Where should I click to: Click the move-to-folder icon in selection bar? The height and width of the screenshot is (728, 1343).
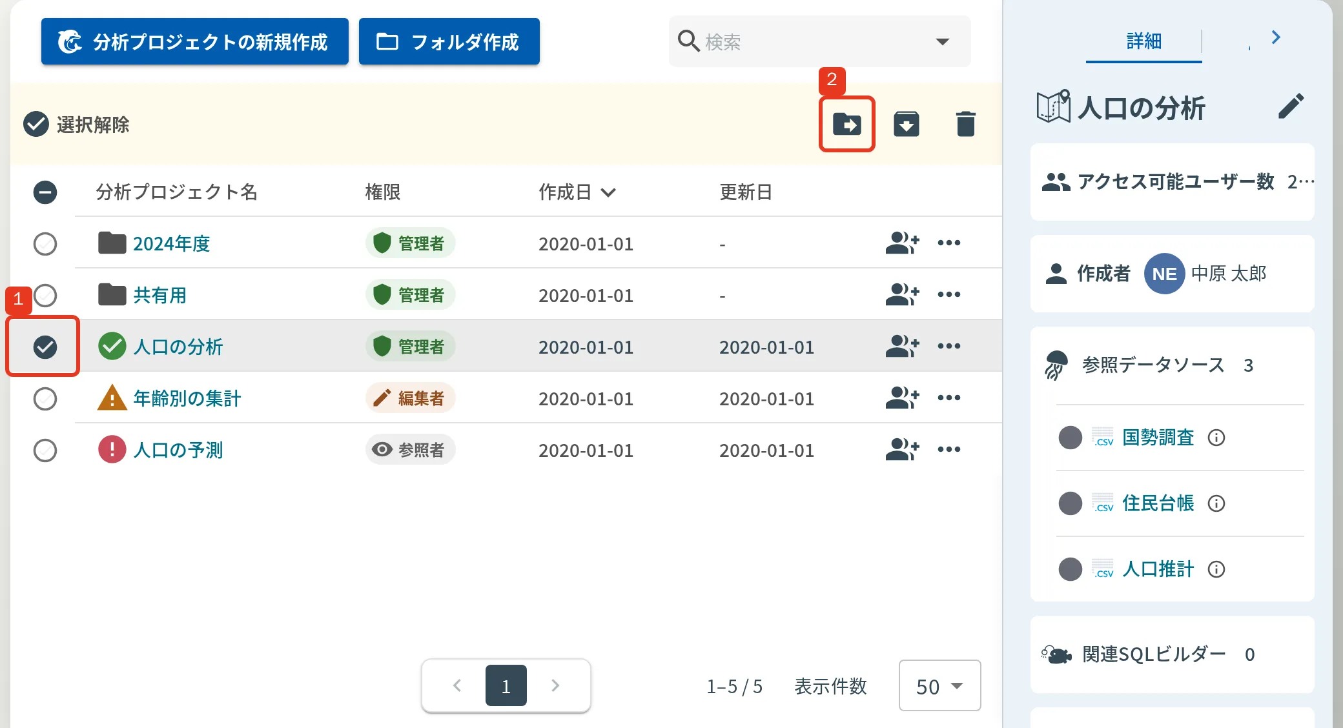click(846, 124)
